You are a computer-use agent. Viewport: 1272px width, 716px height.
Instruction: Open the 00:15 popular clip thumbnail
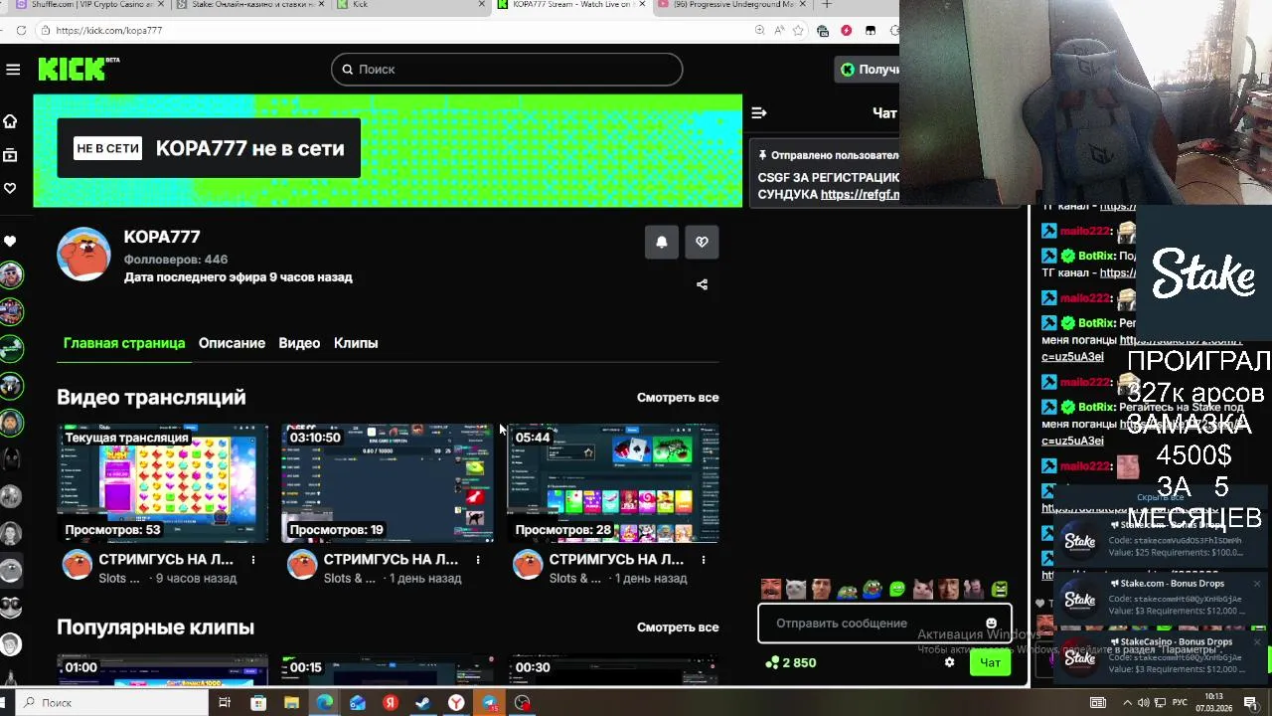pos(388,670)
